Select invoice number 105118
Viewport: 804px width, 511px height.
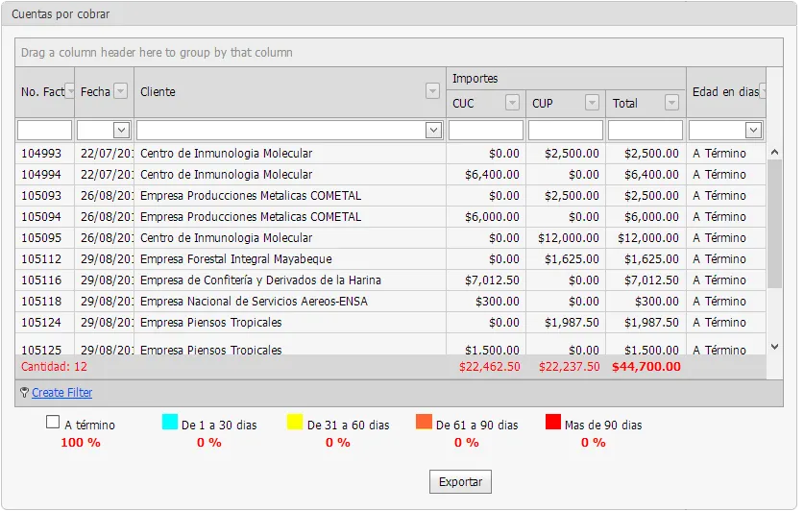click(x=41, y=301)
